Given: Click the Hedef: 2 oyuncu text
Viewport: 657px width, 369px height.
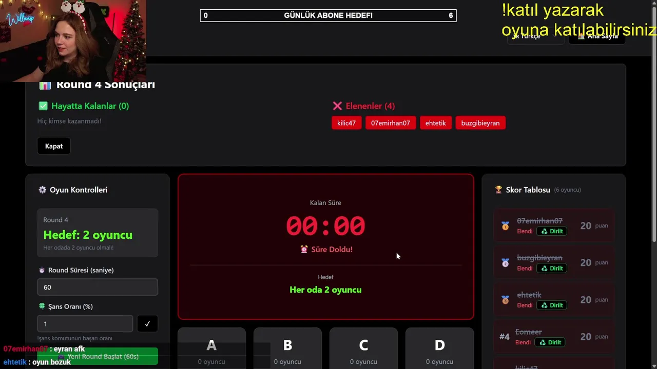Looking at the screenshot, I should [x=88, y=235].
